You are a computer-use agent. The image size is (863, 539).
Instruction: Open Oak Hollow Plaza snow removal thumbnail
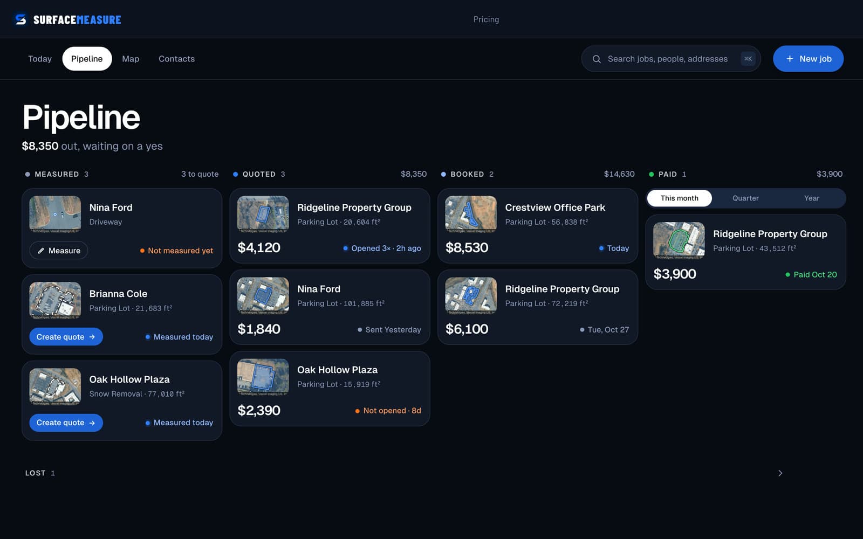pyautogui.click(x=55, y=386)
